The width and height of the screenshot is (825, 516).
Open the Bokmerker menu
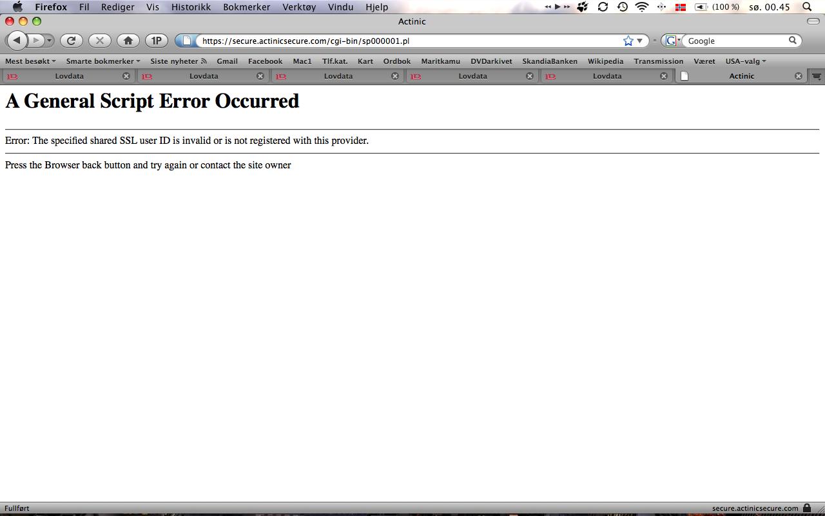click(x=246, y=7)
